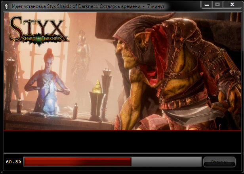Click the Отмена cancel button
244x174 pixels.
[219, 162]
